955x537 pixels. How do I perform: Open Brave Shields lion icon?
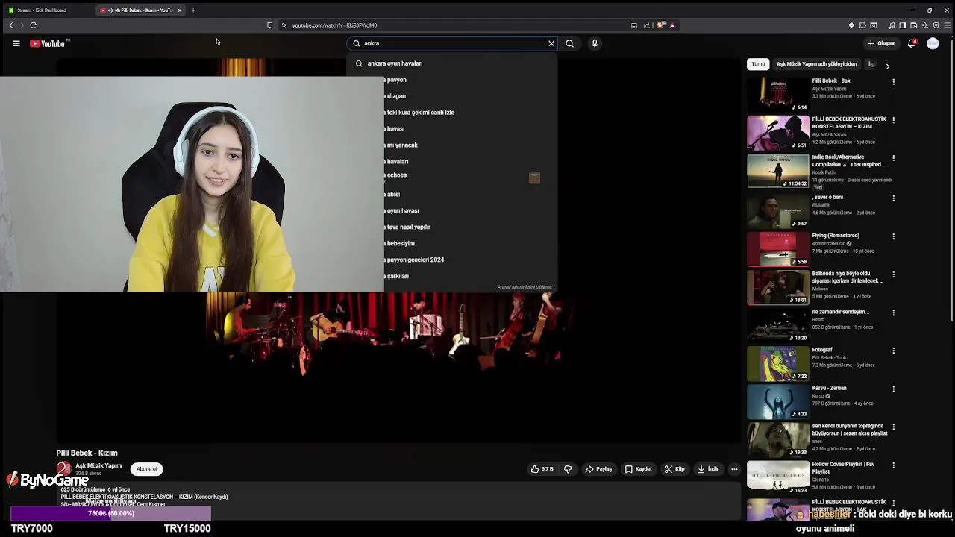pyautogui.click(x=661, y=25)
